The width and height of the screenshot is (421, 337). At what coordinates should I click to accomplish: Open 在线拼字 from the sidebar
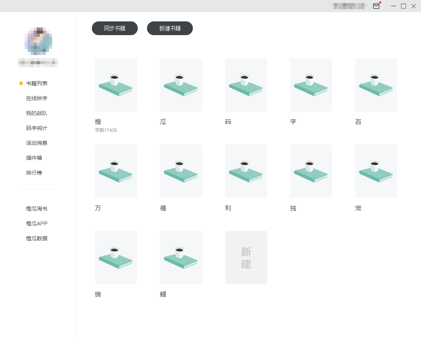(37, 98)
